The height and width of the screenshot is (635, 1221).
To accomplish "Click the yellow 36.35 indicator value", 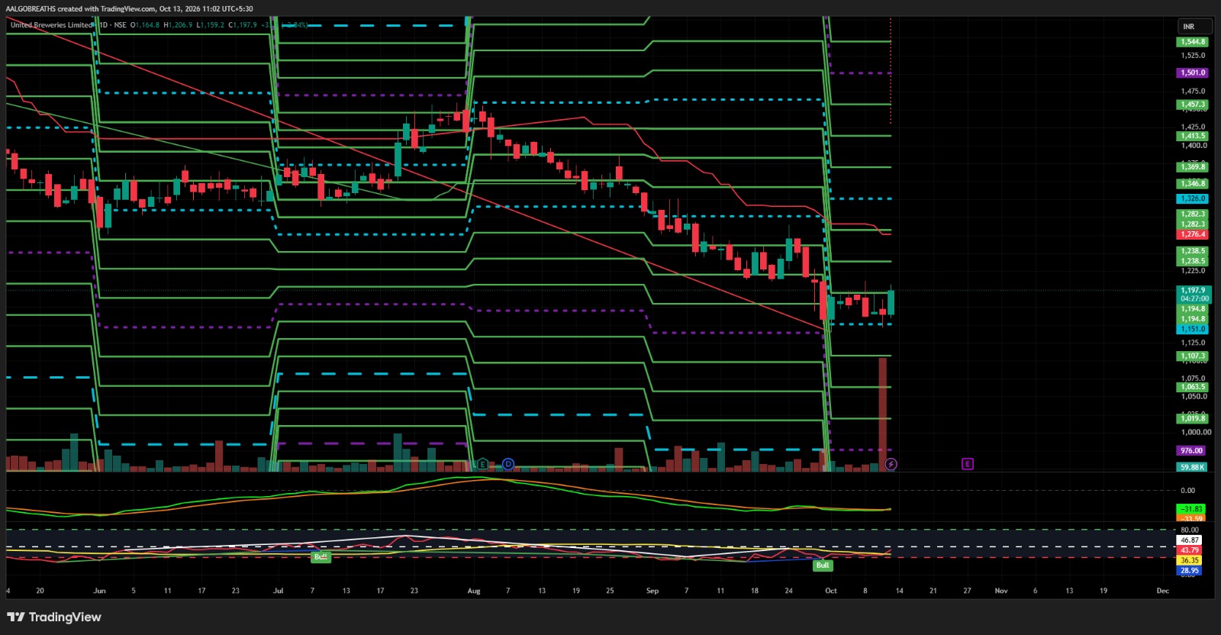I will tap(1190, 560).
